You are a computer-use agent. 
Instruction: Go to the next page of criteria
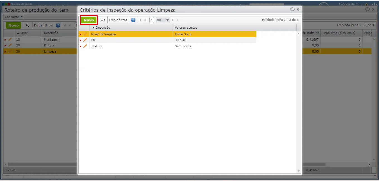click(173, 20)
